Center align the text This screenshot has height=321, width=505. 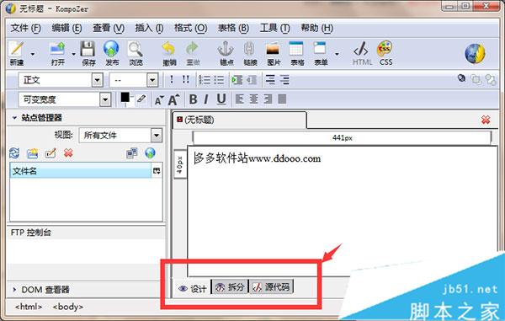pyautogui.click(x=254, y=99)
